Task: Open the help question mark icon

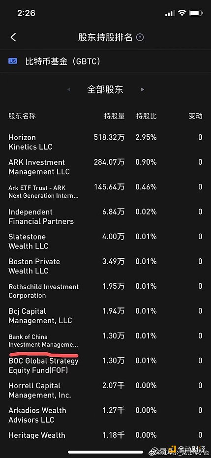Action: pos(140,38)
